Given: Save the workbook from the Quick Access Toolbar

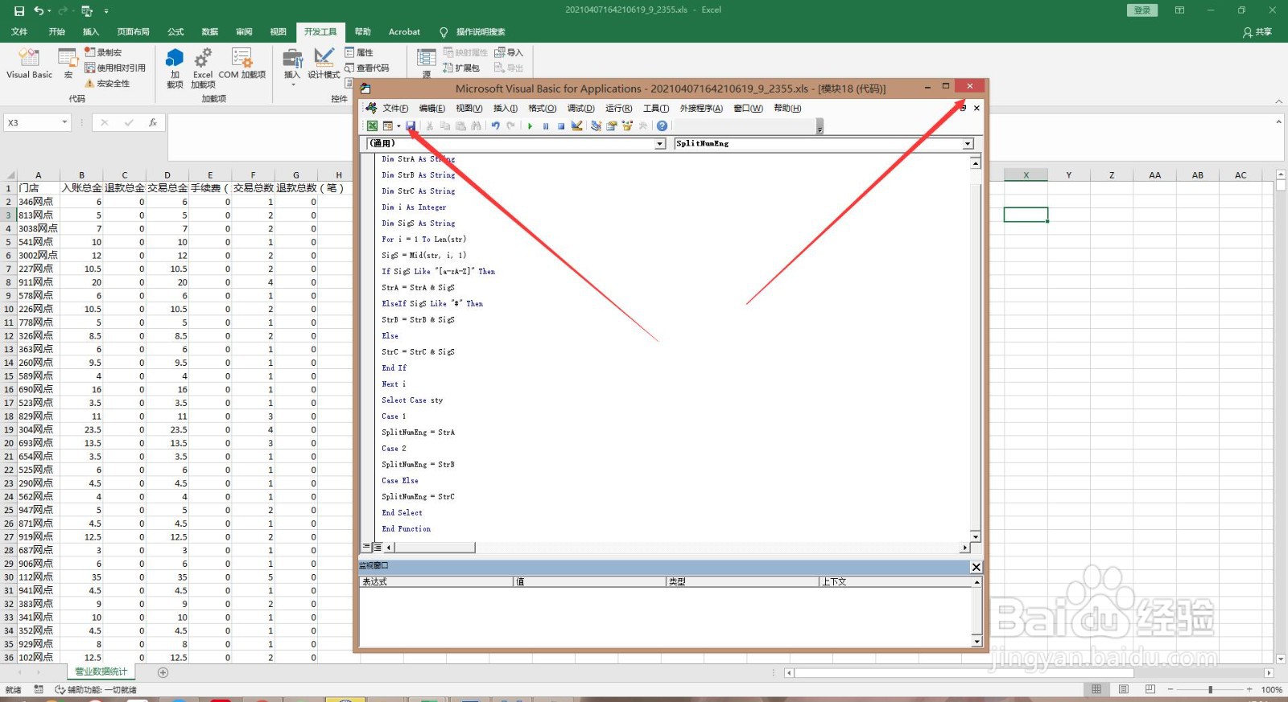Looking at the screenshot, I should pos(19,10).
